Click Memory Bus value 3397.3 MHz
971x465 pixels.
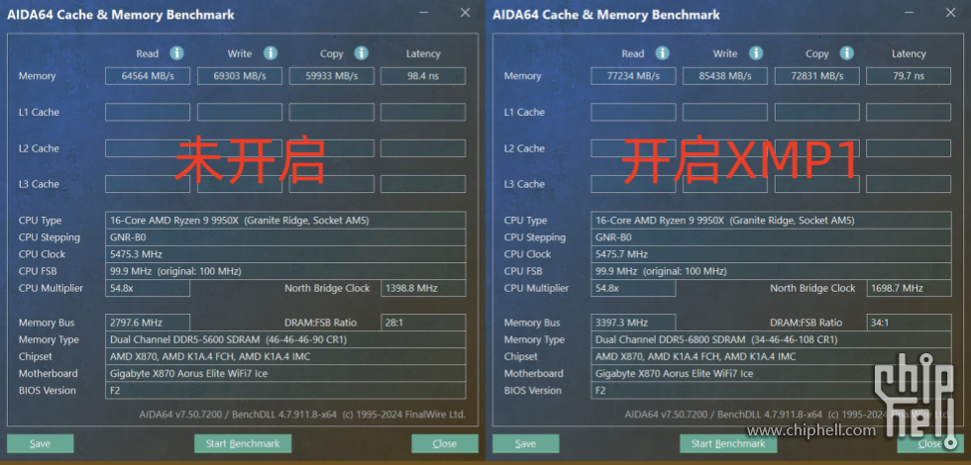click(633, 323)
